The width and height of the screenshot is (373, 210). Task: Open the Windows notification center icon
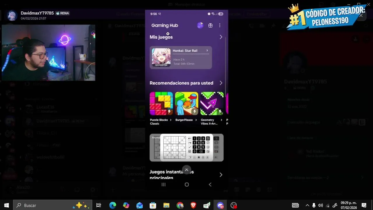coord(364,205)
